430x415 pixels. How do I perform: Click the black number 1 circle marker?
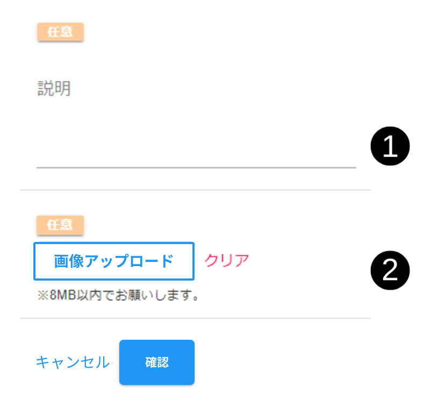point(390,147)
